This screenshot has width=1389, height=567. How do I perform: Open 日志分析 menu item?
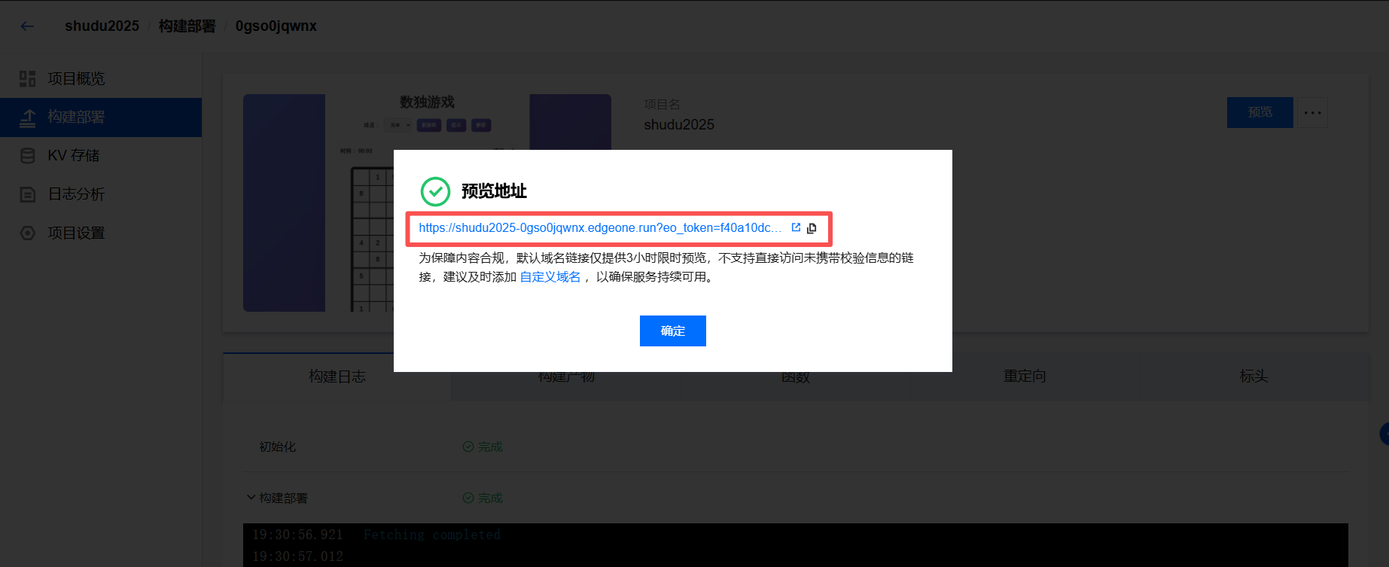101,194
